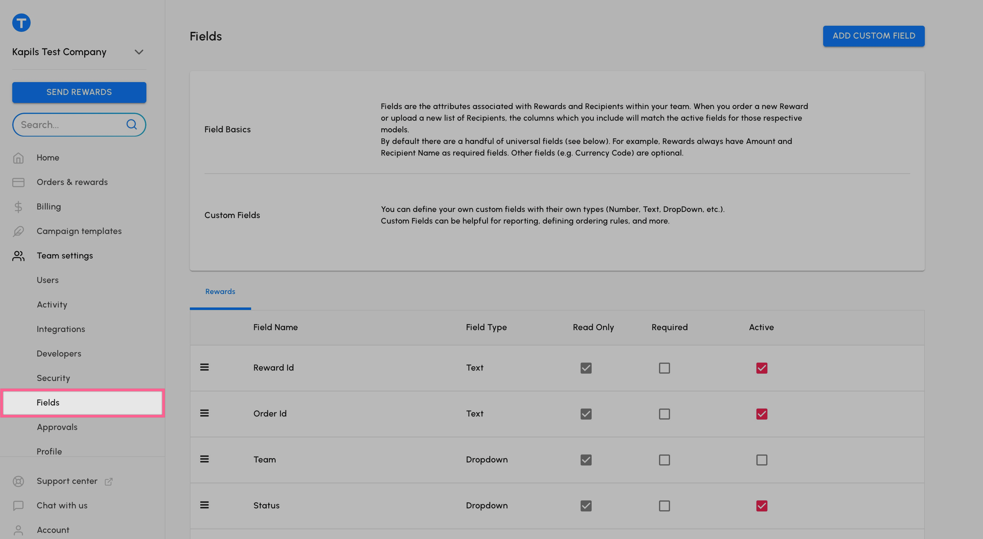Collapse the Team settings section
Screen dimensions: 983x539
pos(65,256)
